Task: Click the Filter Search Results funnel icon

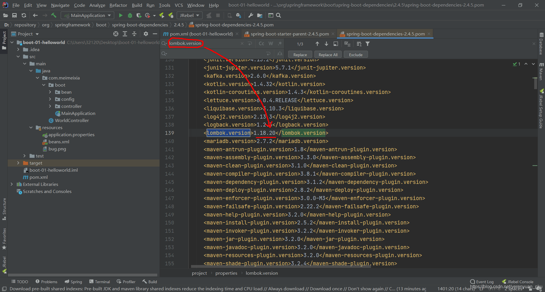Action: [368, 44]
